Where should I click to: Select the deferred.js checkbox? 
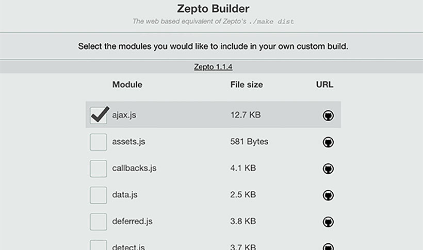point(98,222)
